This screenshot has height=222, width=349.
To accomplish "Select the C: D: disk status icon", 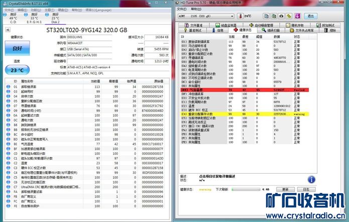I will (5, 15).
